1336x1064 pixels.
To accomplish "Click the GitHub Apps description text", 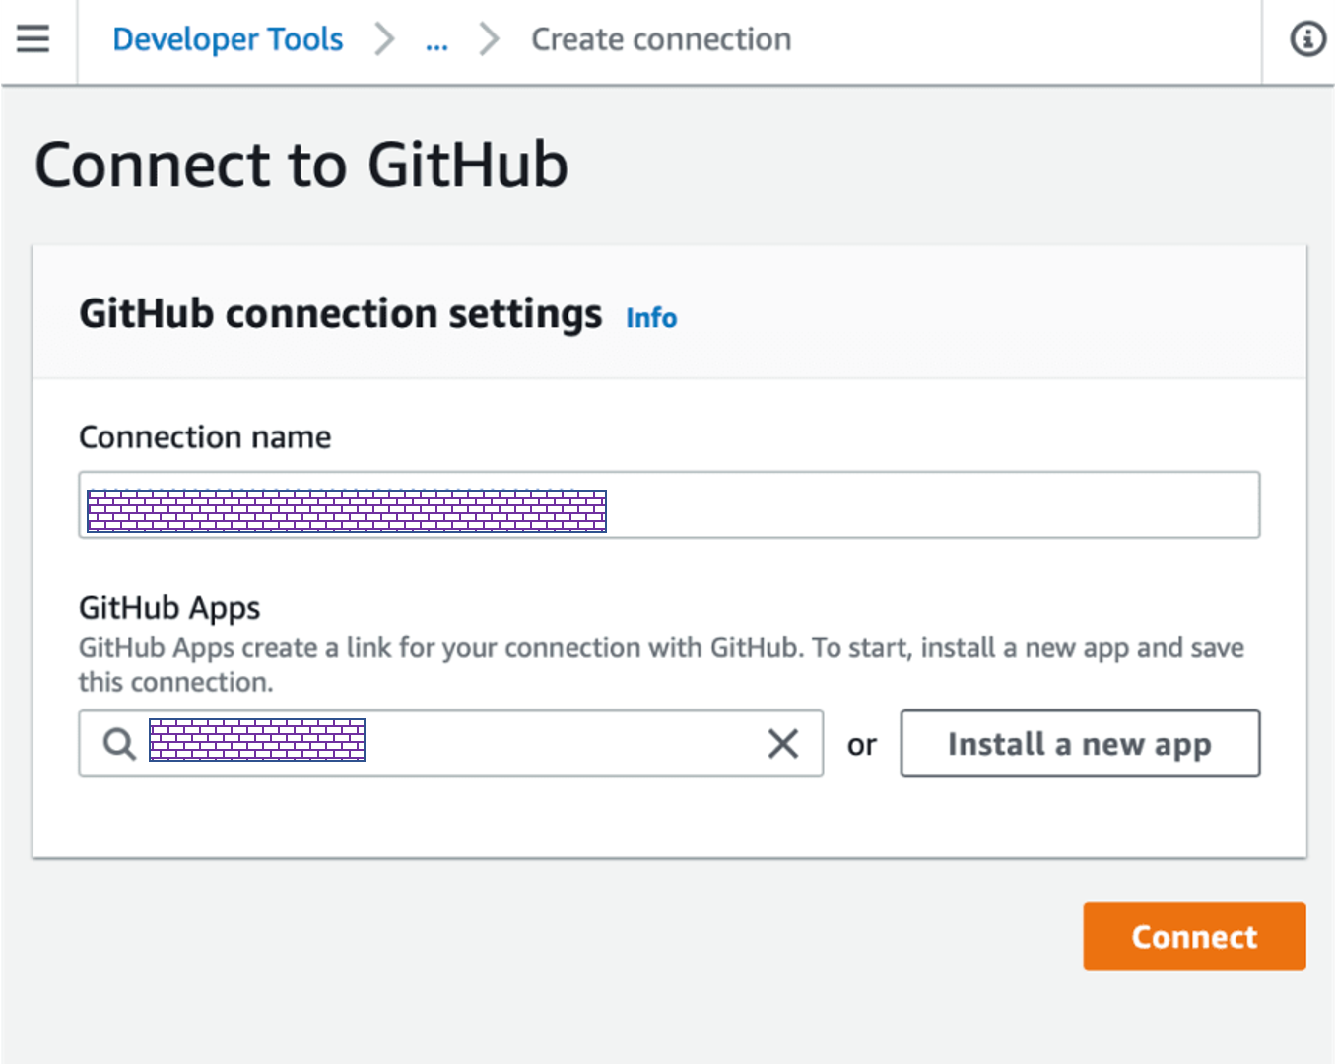I will tap(660, 649).
